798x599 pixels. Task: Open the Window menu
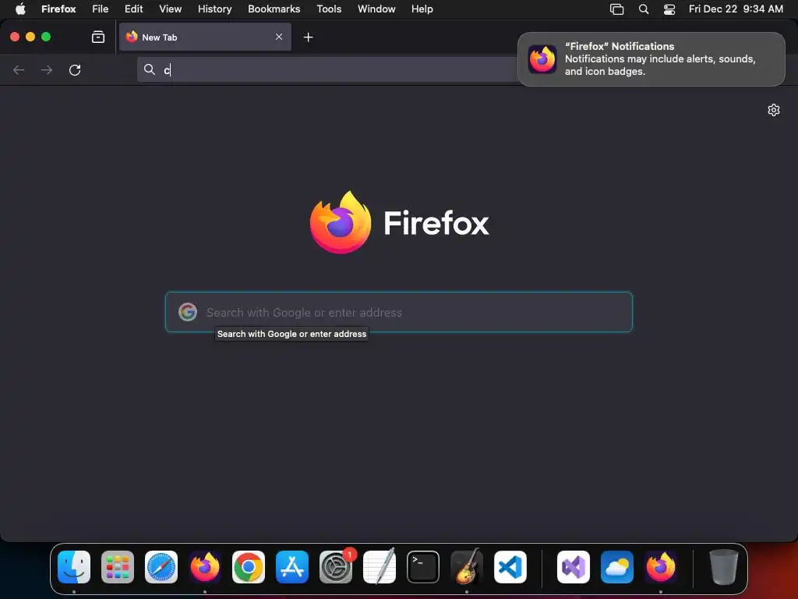tap(376, 9)
